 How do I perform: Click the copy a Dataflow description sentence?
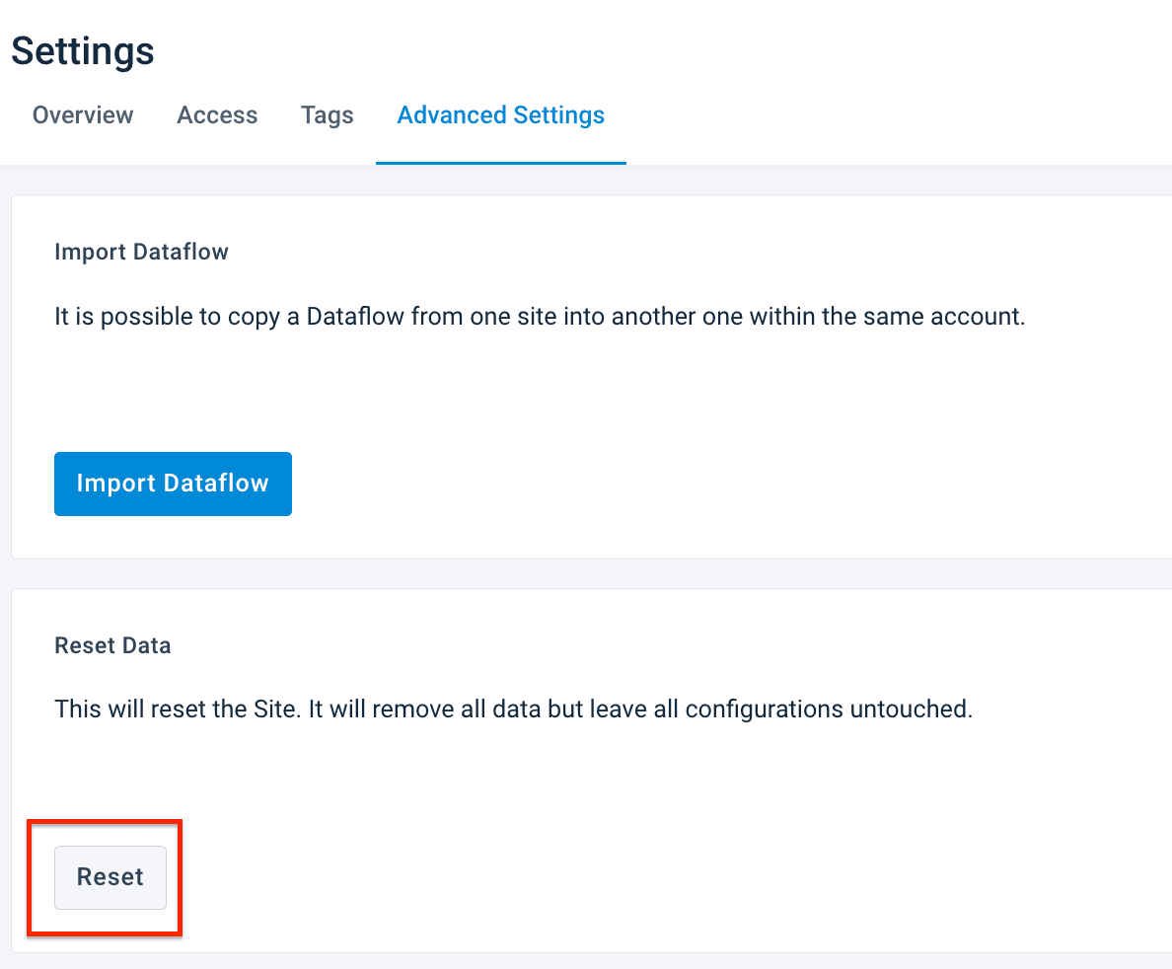[540, 318]
